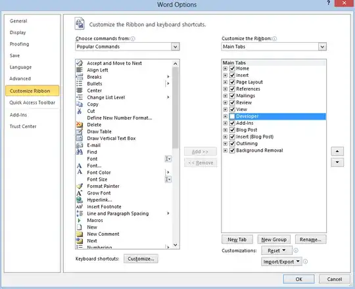Select the Draw Table icon
This screenshot has height=289, width=355.
(x=80, y=131)
